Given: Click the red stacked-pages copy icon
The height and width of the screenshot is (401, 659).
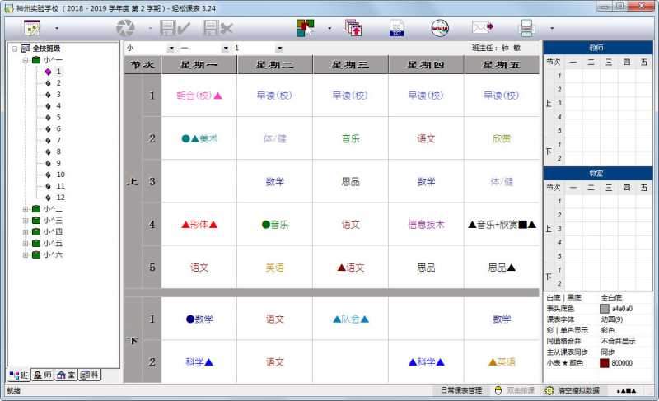Looking at the screenshot, I should click(x=353, y=28).
